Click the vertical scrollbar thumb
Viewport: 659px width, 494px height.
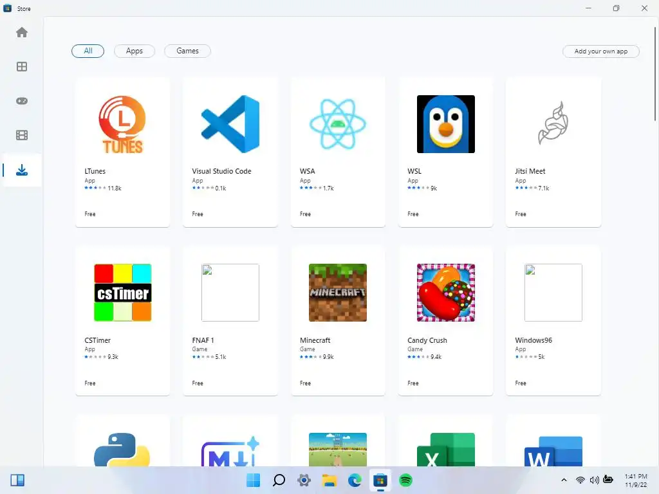(x=654, y=73)
